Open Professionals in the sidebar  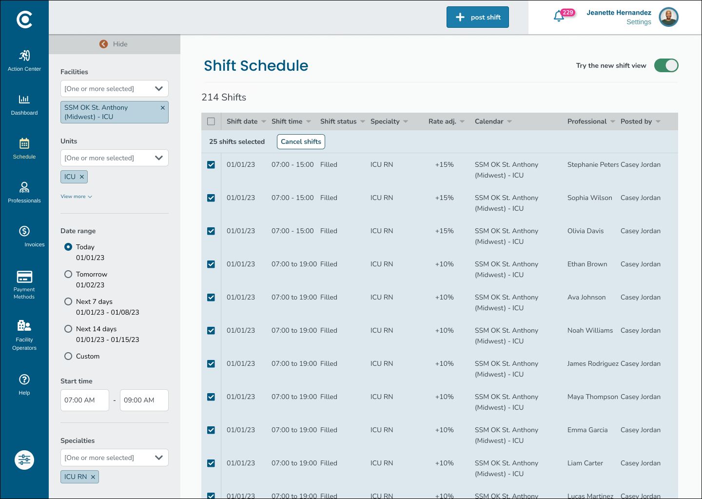(x=24, y=192)
